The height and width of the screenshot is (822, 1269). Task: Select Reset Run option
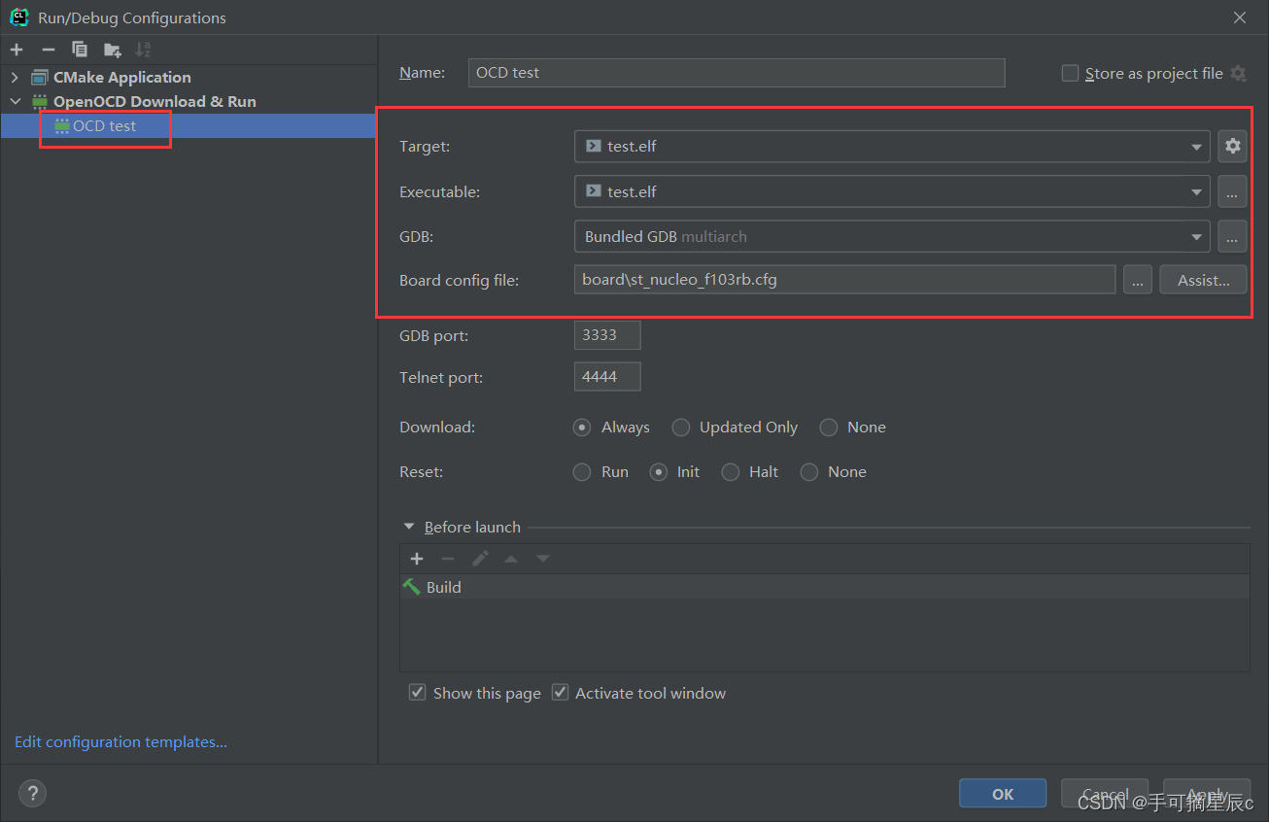[582, 472]
